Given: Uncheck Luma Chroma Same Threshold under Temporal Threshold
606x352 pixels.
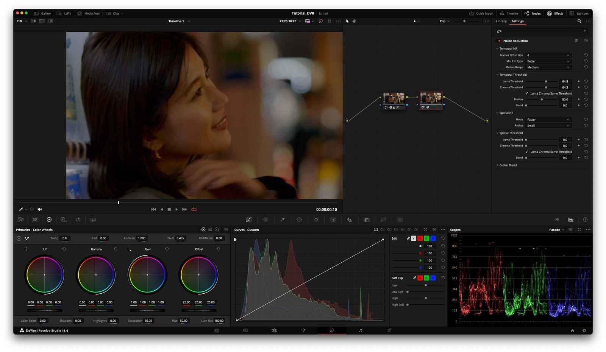Looking at the screenshot, I should click(x=527, y=93).
